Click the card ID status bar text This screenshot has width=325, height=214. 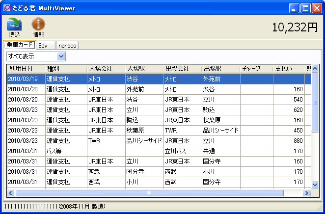click(55, 206)
